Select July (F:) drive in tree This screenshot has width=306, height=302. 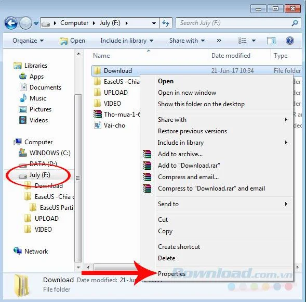click(34, 175)
